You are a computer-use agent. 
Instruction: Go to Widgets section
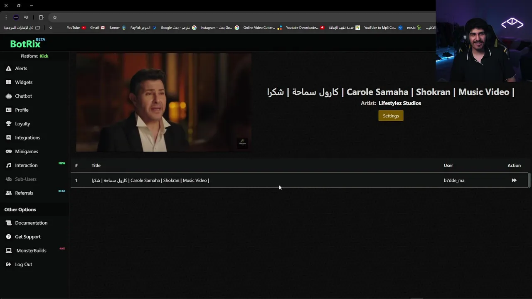[x=24, y=82]
